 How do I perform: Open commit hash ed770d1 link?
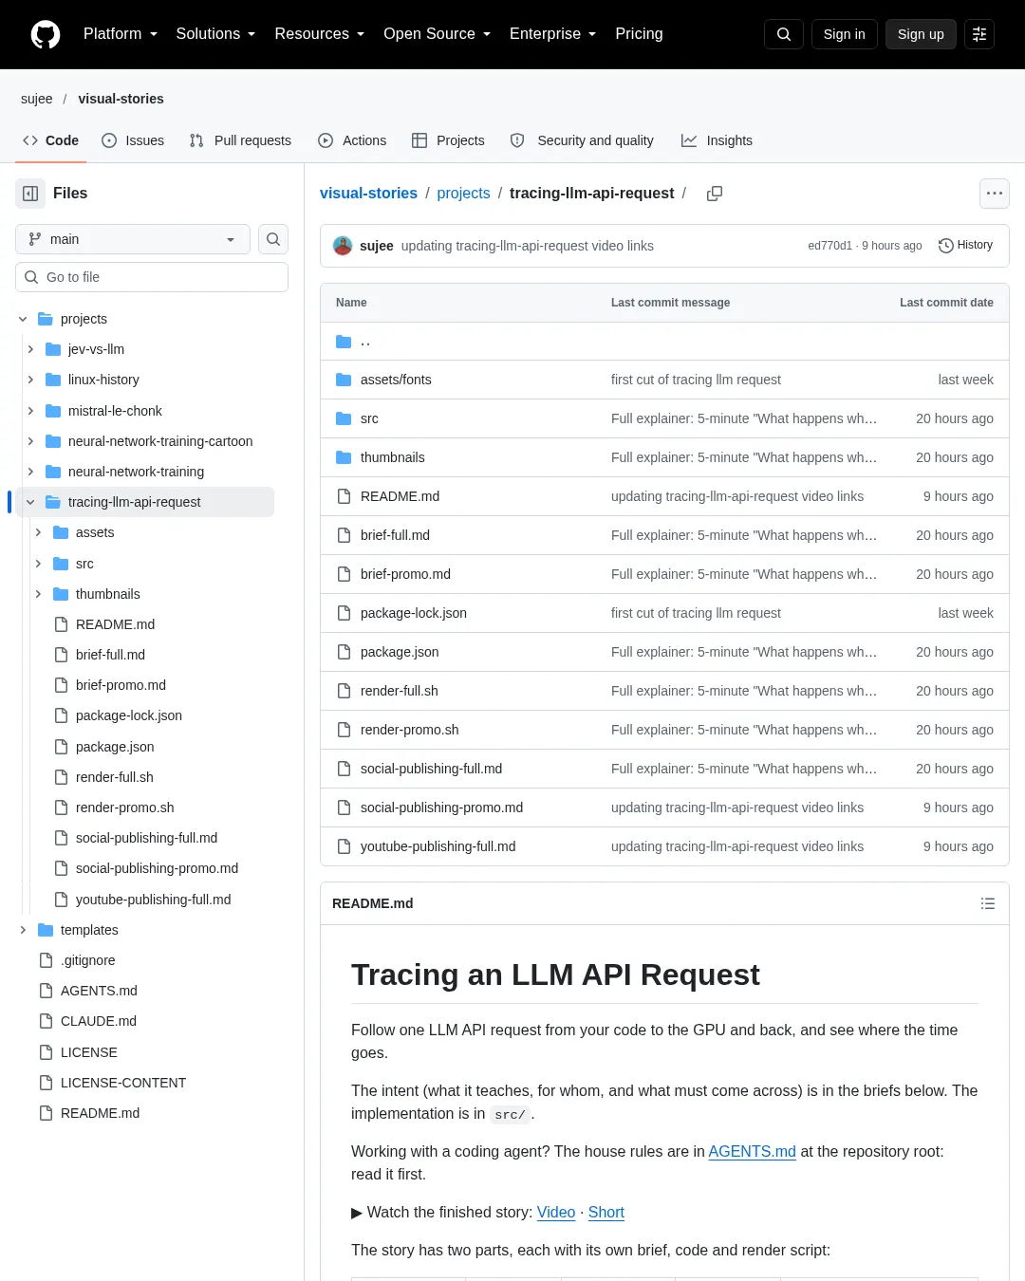pyautogui.click(x=829, y=246)
